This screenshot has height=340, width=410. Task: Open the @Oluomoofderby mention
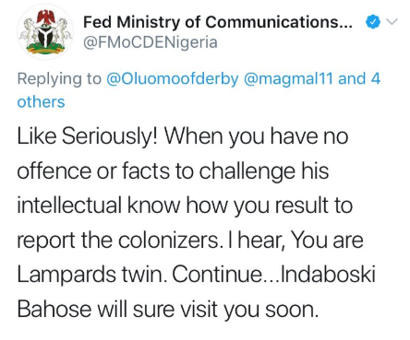click(x=173, y=78)
